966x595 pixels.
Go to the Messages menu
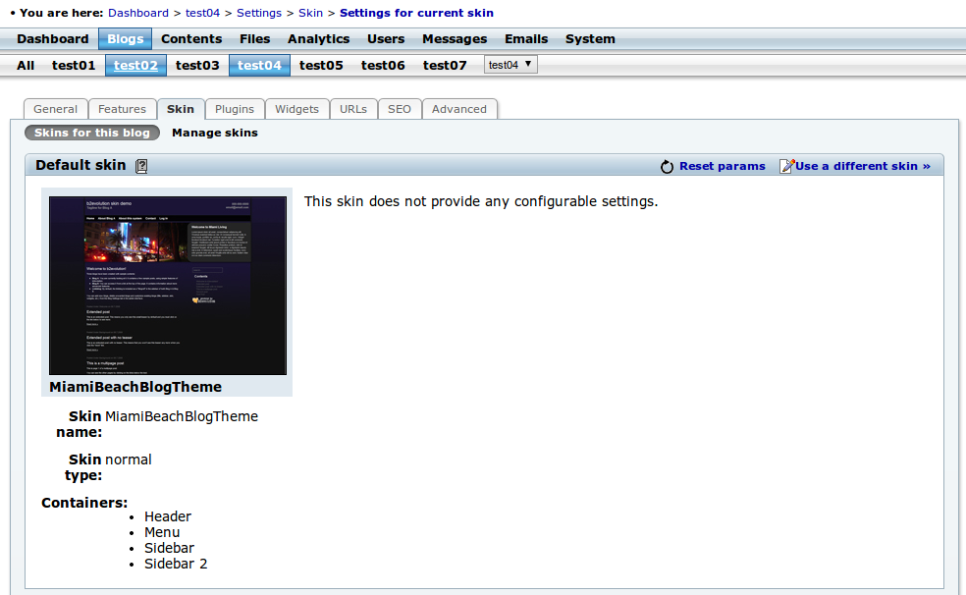click(455, 39)
